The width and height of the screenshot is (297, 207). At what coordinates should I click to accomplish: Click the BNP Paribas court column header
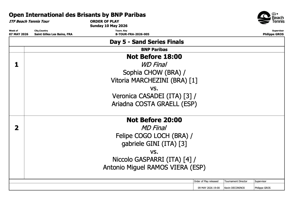click(154, 50)
